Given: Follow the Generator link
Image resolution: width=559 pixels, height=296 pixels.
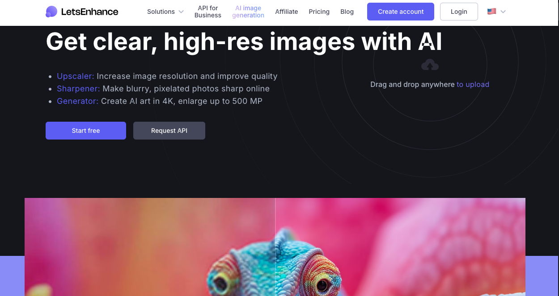Looking at the screenshot, I should click(x=77, y=101).
